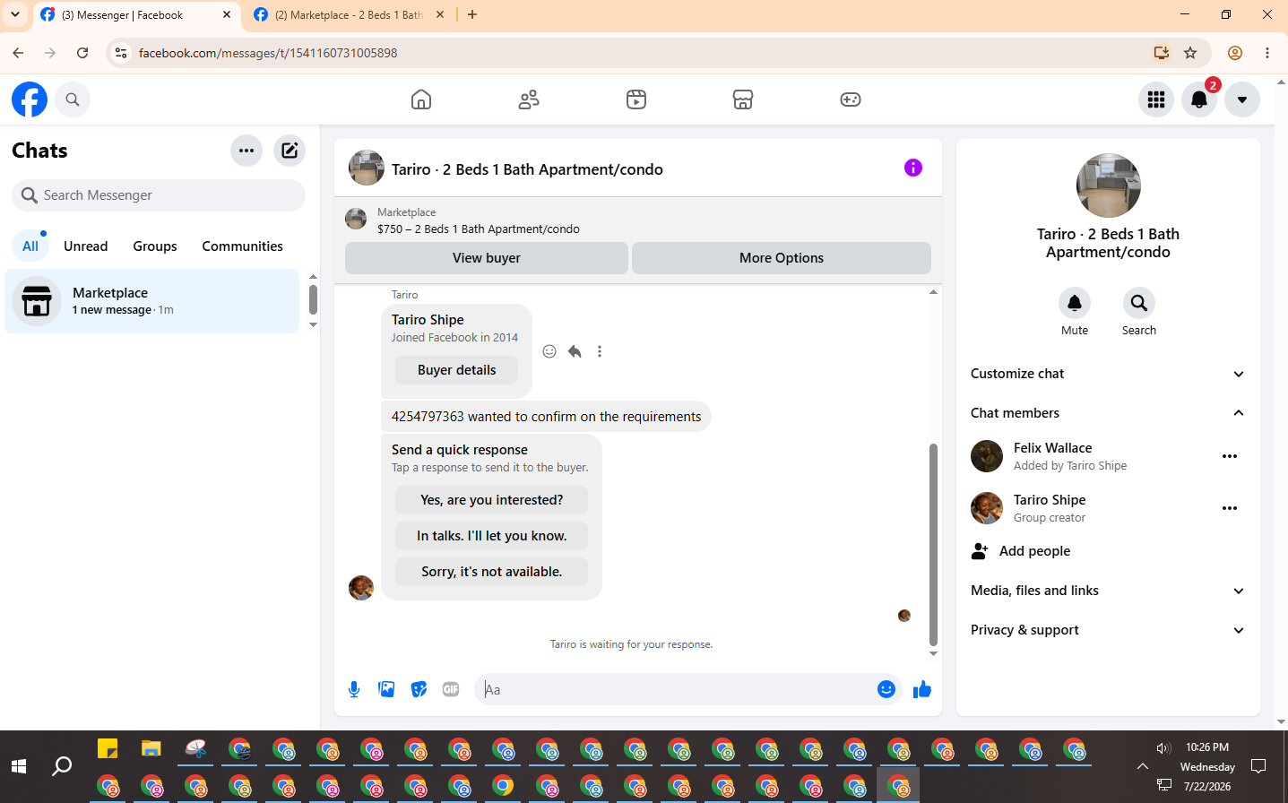This screenshot has height=803, width=1288.
Task: Open more actions for the message
Action: click(x=600, y=351)
